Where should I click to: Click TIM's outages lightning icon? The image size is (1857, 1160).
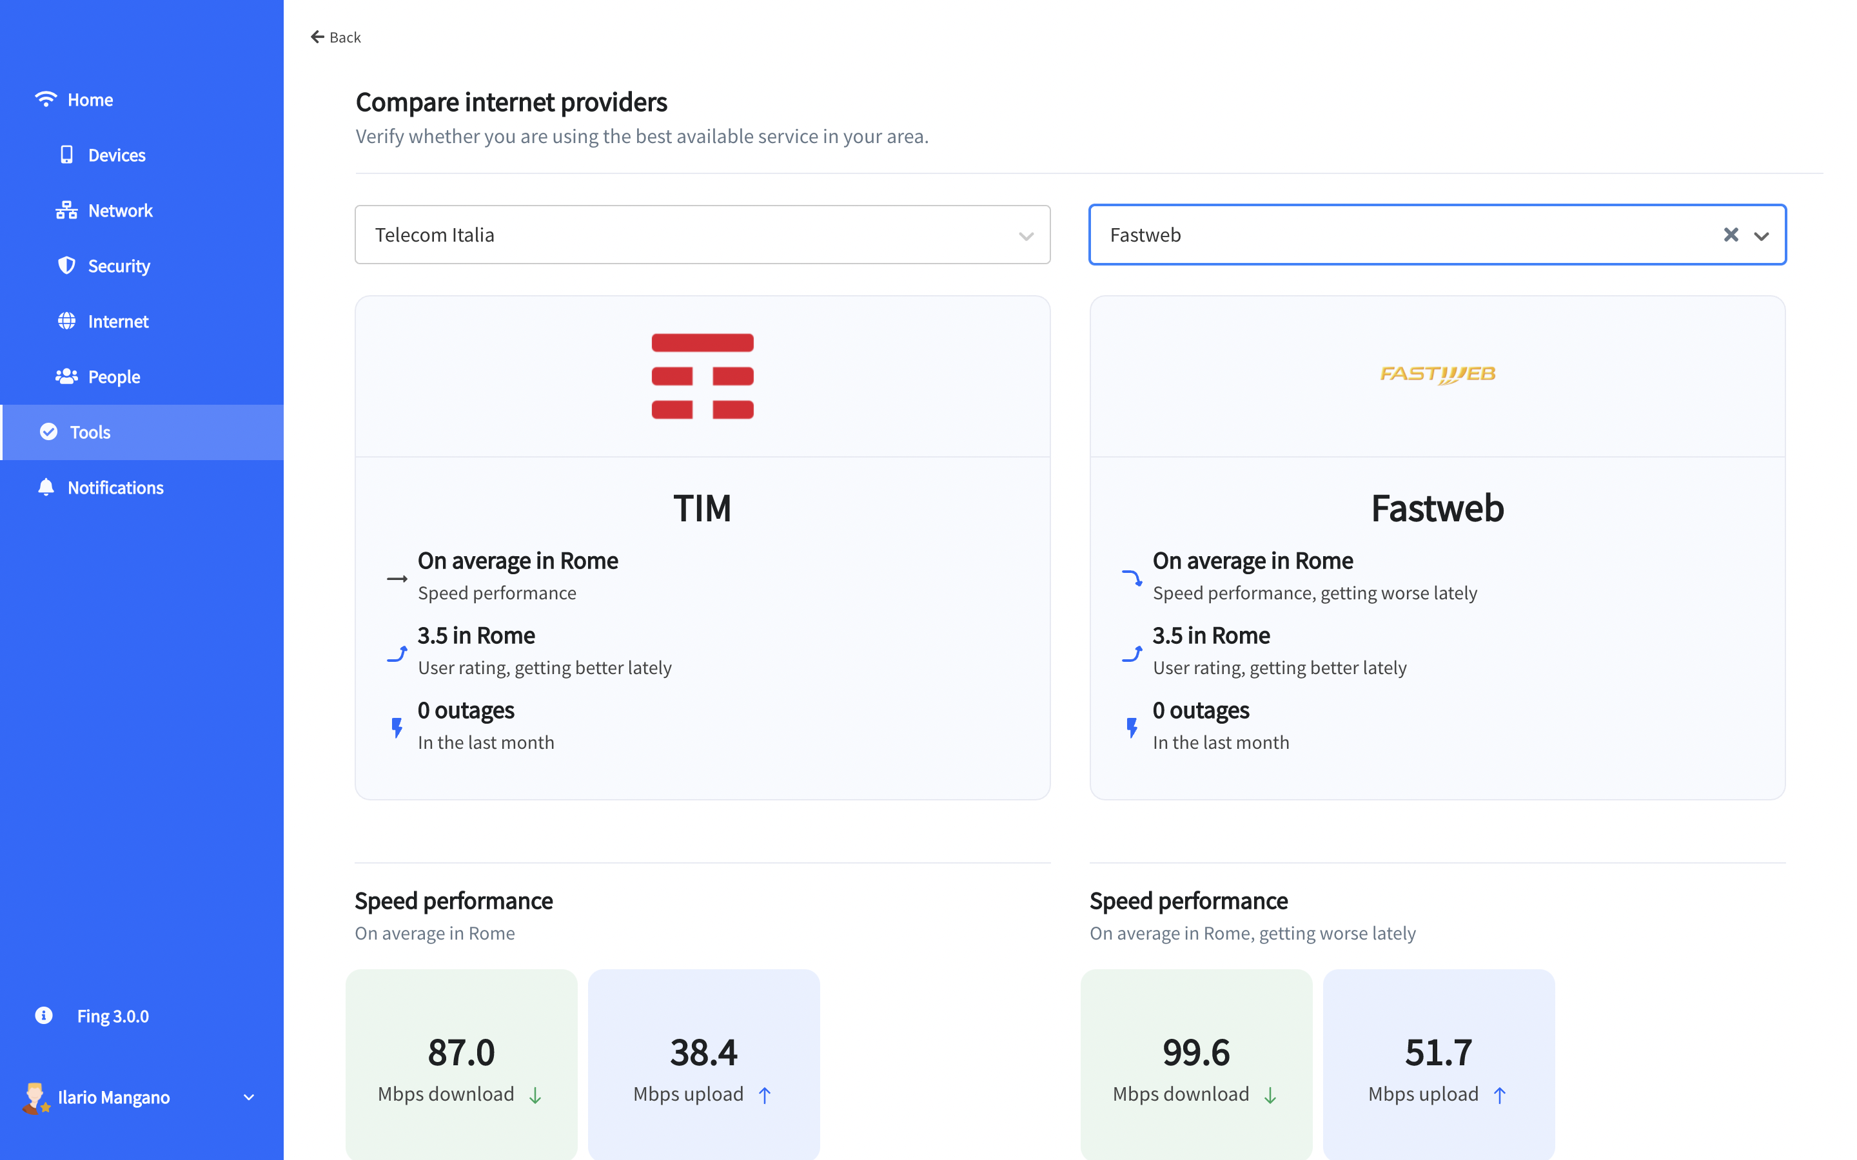(x=397, y=728)
